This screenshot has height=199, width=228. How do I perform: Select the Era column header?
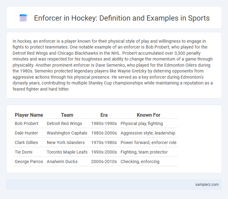(x=104, y=115)
